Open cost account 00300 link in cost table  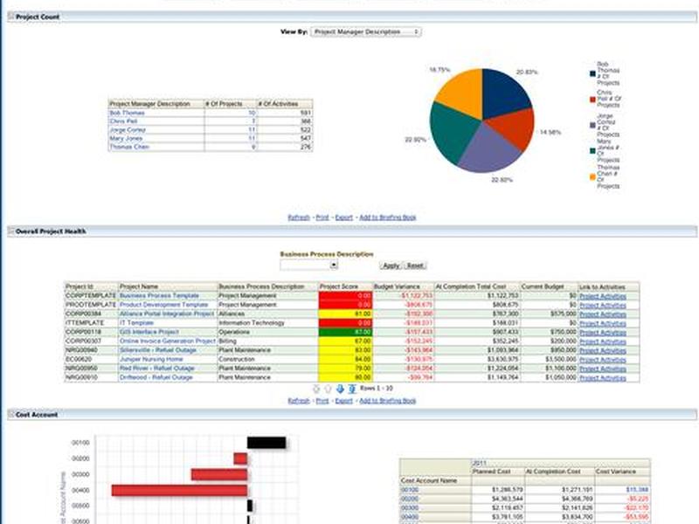pos(410,508)
